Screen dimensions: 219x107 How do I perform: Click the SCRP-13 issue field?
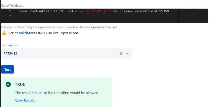(67, 53)
